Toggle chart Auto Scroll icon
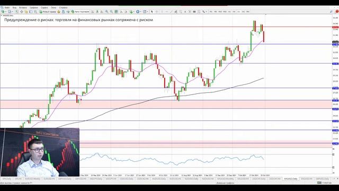Image resolution: width=339 pixels, height=191 pixels. (121, 12)
